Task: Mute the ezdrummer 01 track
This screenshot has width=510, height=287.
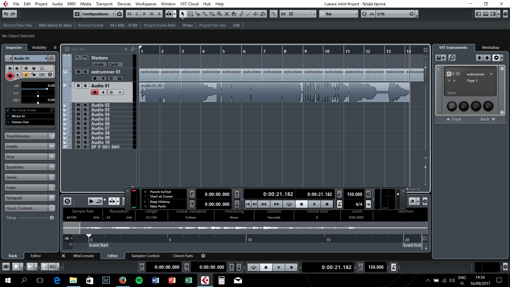Action: (x=78, y=72)
